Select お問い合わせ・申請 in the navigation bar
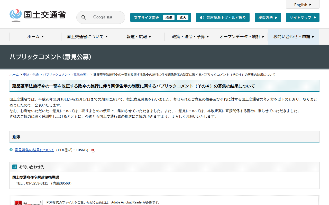This screenshot has height=205, width=329. click(x=293, y=37)
